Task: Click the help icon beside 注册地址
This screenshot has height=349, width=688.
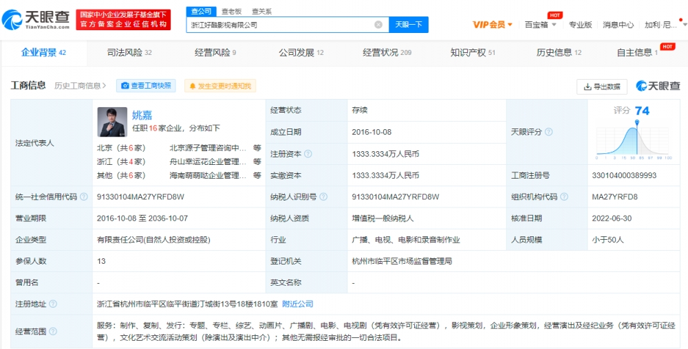Action: point(53,304)
